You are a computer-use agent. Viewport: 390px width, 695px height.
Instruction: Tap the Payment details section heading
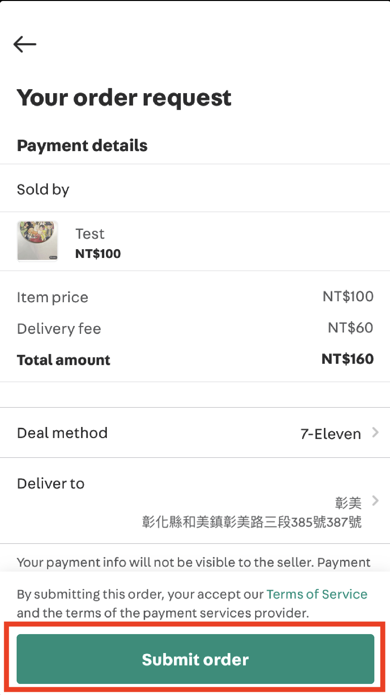(82, 146)
